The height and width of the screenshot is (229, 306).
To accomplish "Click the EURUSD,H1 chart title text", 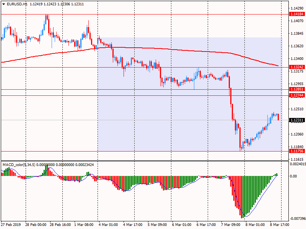I will (x=17, y=4).
